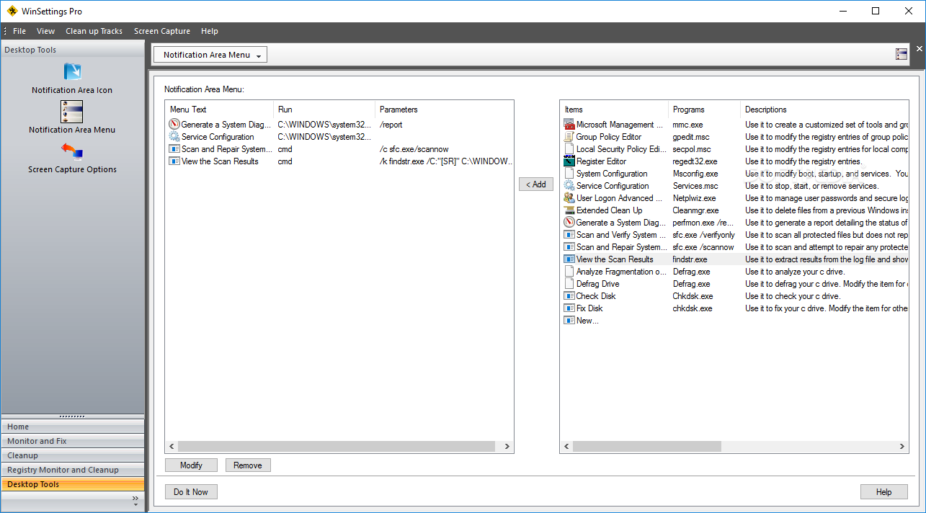The image size is (926, 513).
Task: Switch to the Home section
Action: point(72,427)
